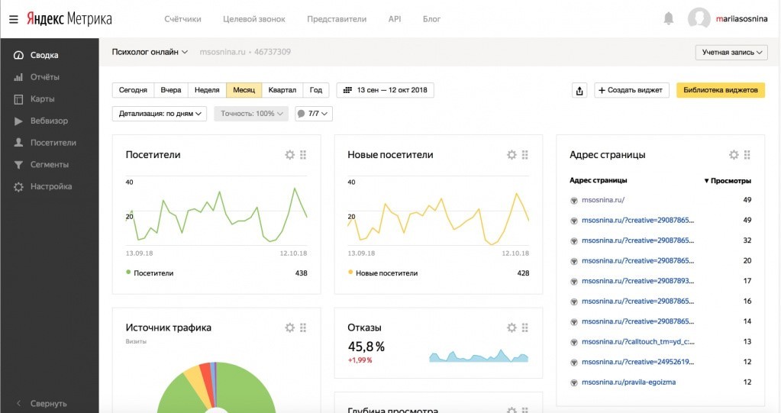This screenshot has width=781, height=413.
Task: Open settings gear of Адрес страницы widget
Action: (734, 155)
